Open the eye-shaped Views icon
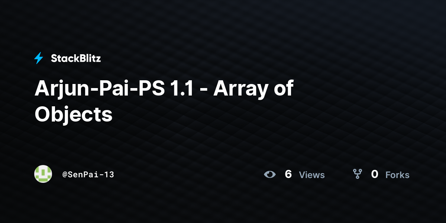446x223 pixels. [270, 174]
